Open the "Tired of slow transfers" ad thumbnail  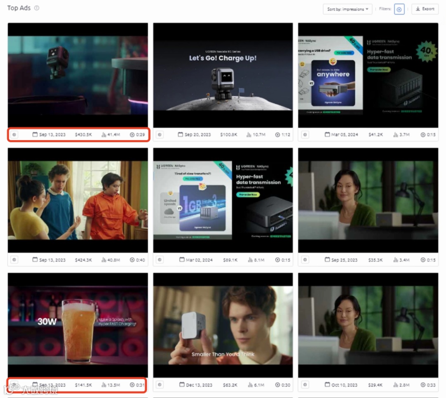pos(223,200)
